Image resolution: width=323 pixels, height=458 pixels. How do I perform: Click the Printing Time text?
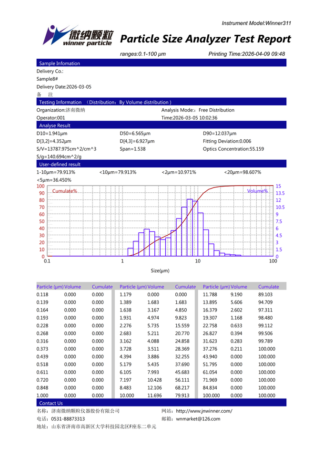247,54
